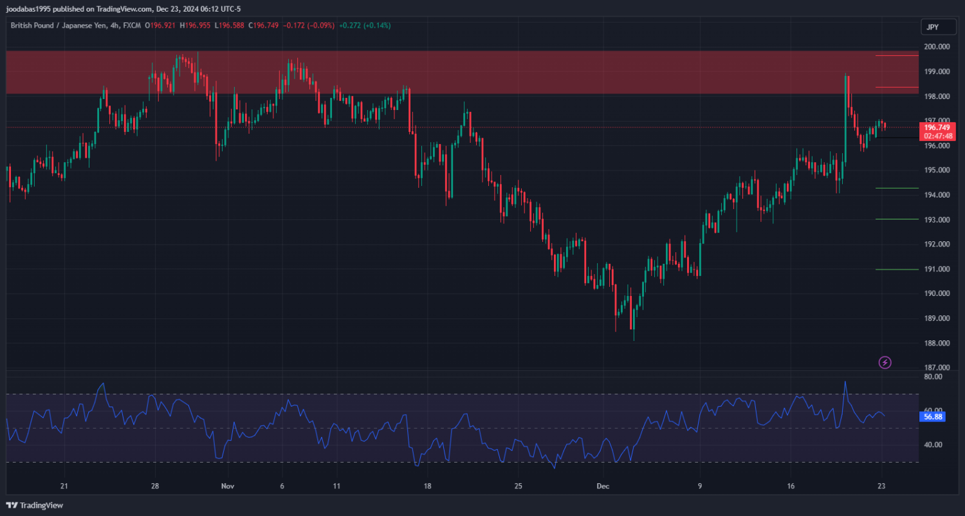Click the 60.00 RSI axis label

point(933,410)
